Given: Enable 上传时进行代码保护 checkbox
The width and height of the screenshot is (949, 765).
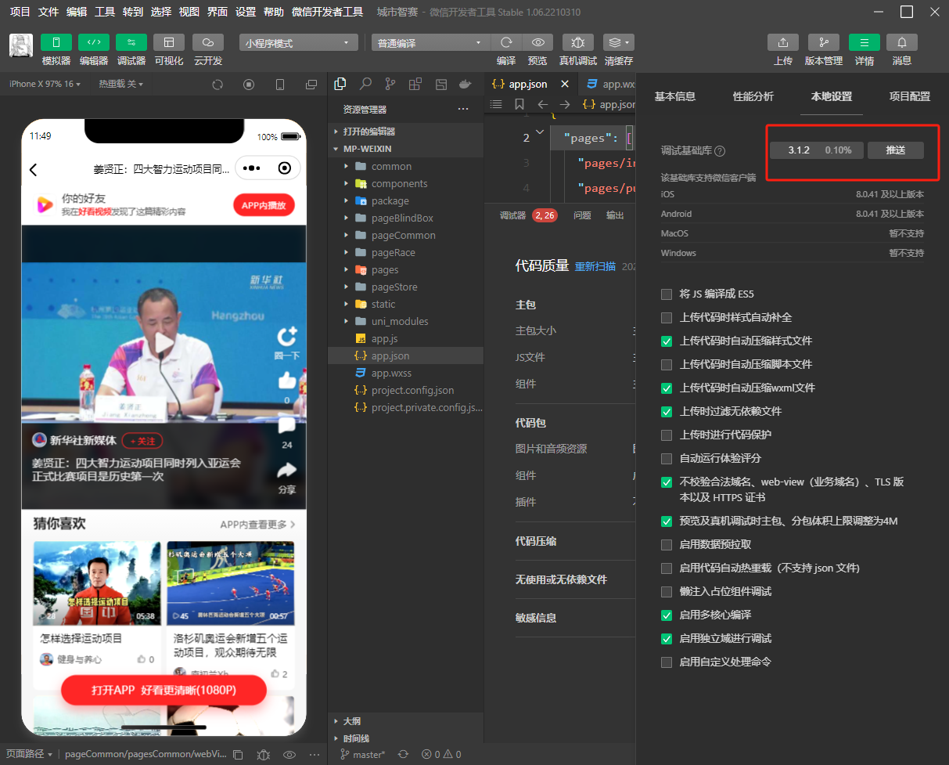Looking at the screenshot, I should click(667, 435).
